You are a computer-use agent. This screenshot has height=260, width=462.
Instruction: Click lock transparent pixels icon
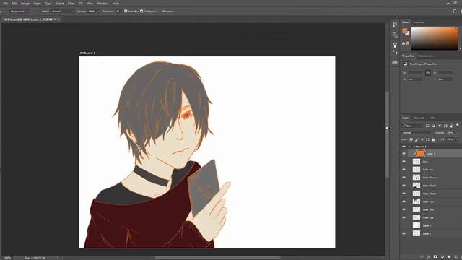click(x=411, y=139)
